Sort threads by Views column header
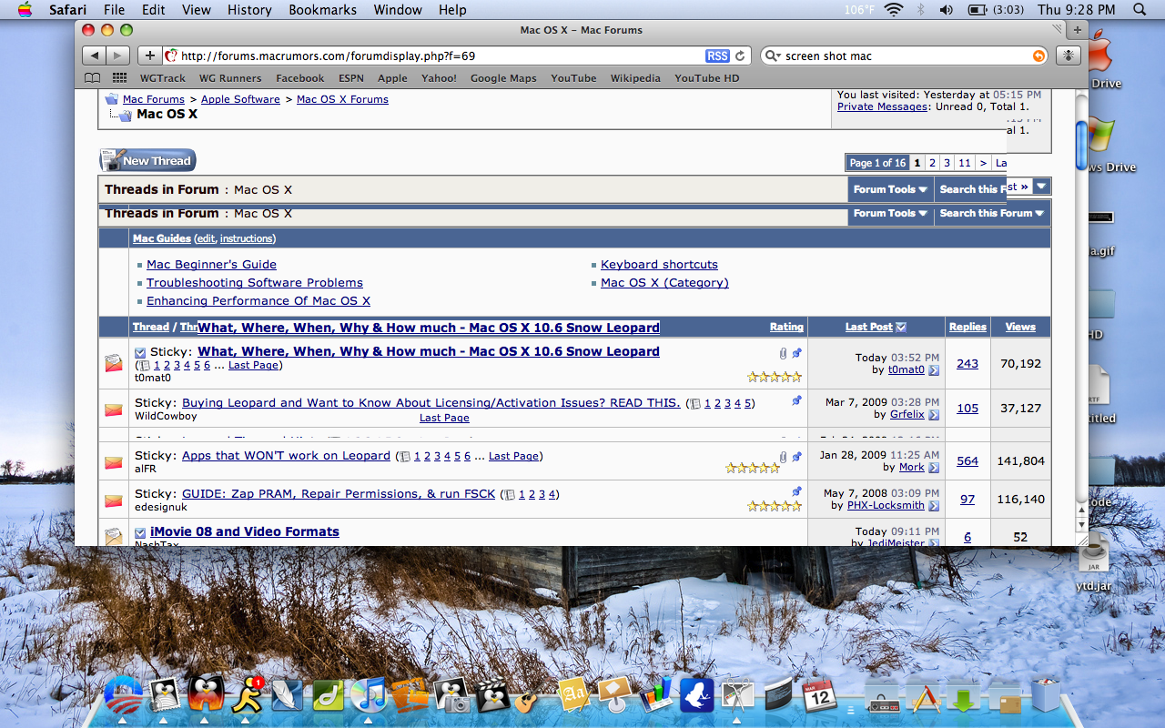 [x=1020, y=327]
